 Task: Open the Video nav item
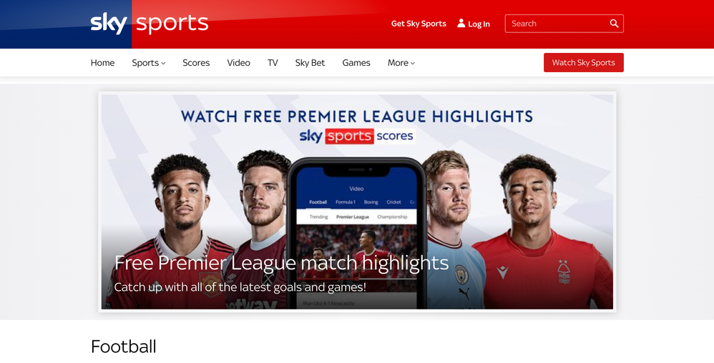point(239,63)
